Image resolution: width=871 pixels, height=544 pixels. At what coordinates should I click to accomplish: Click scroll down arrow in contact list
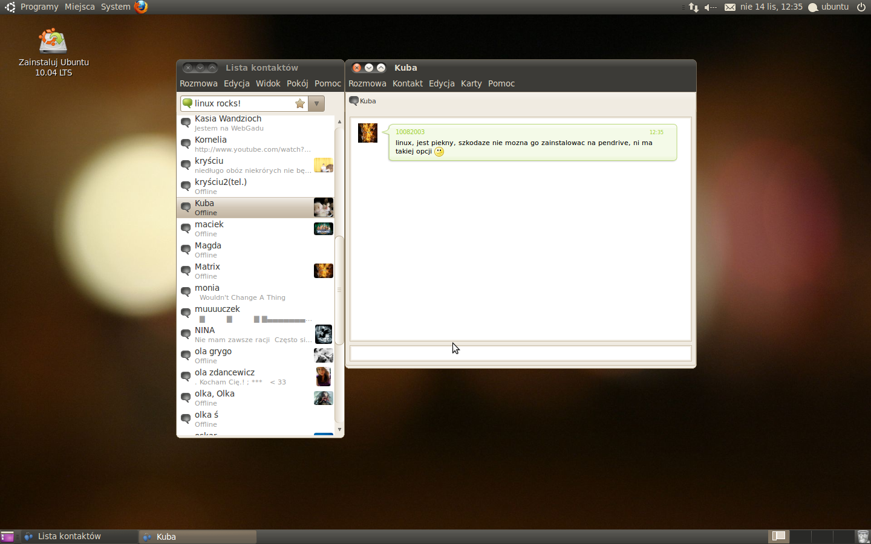339,430
